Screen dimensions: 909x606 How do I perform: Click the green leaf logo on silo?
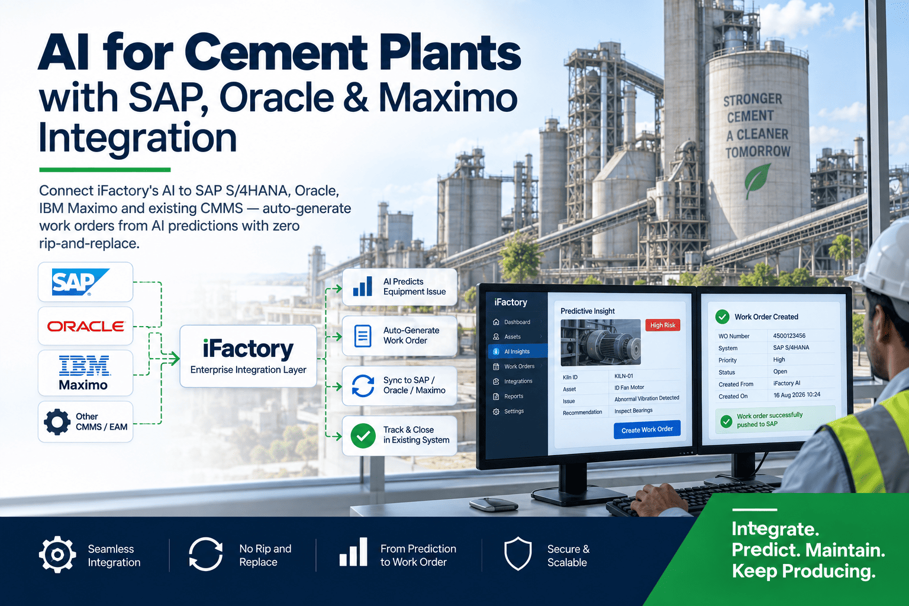click(757, 180)
